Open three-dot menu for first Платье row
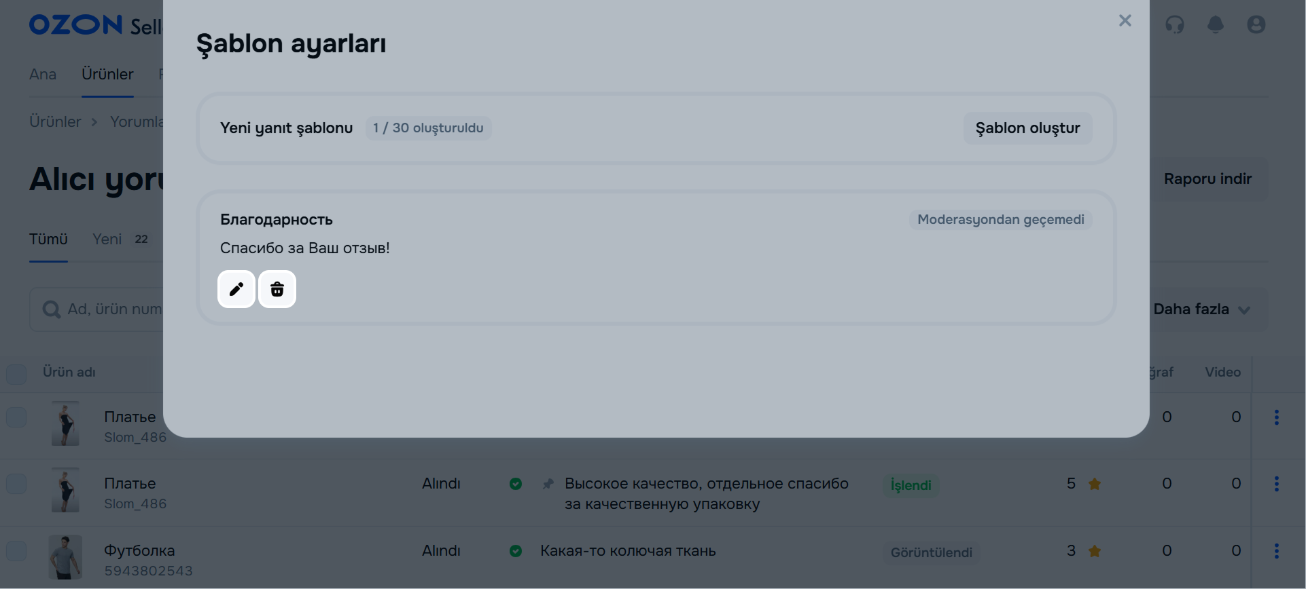The height and width of the screenshot is (589, 1306). (1276, 417)
